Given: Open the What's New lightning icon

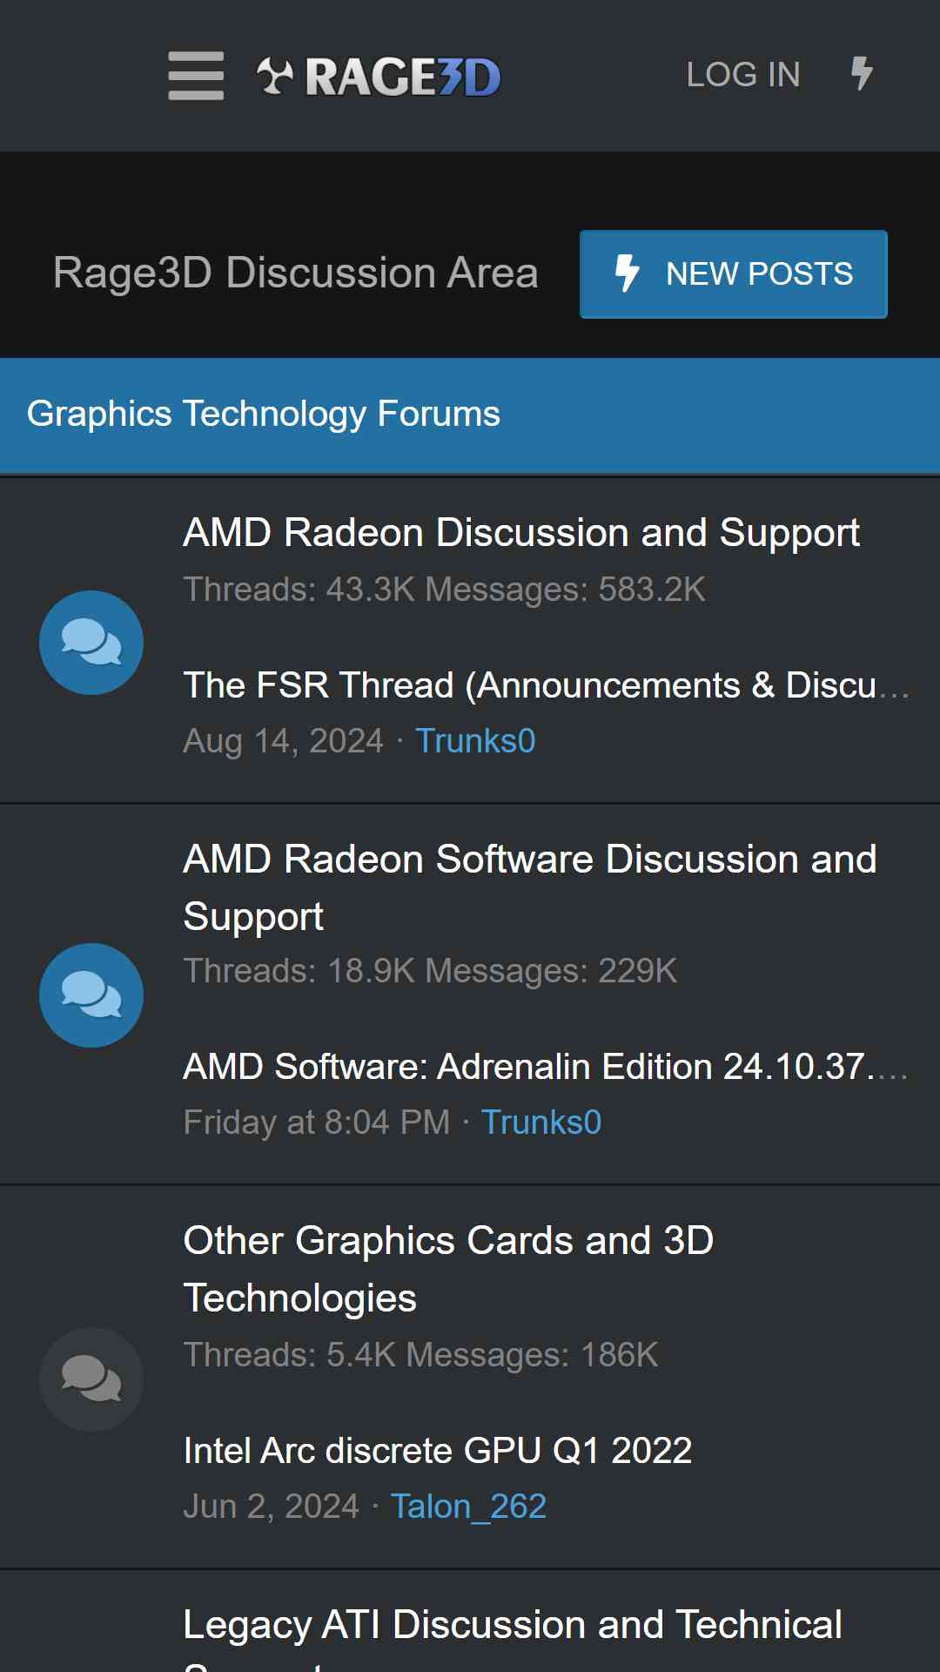Looking at the screenshot, I should 862,74.
